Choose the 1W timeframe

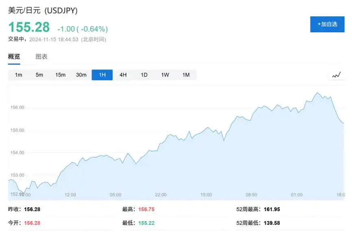coord(165,75)
